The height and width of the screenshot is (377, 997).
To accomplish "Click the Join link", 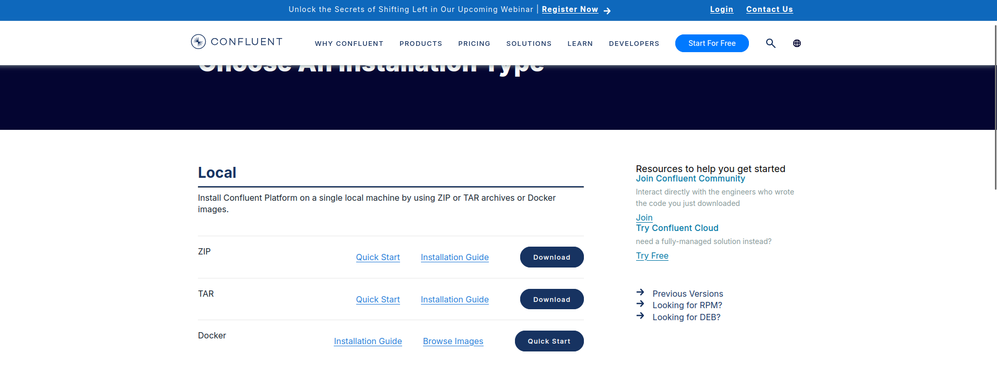I will [644, 218].
